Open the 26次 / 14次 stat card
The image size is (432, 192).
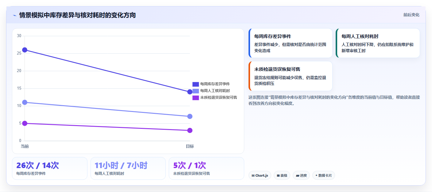pos(50,168)
